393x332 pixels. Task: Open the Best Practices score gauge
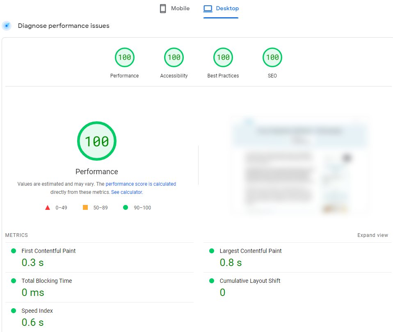[223, 57]
